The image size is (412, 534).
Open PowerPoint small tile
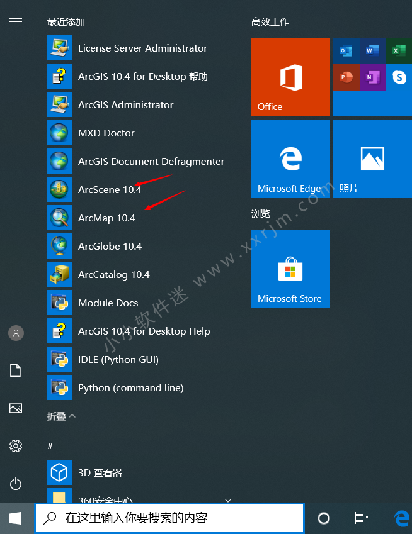(346, 77)
